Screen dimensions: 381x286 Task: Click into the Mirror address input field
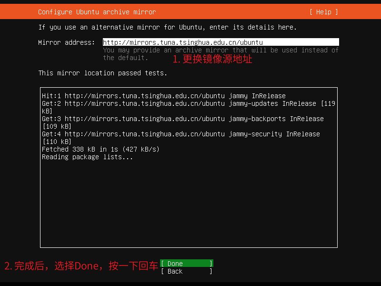221,42
